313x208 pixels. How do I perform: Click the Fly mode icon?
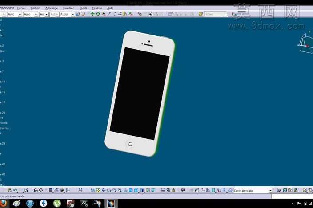[92, 190]
